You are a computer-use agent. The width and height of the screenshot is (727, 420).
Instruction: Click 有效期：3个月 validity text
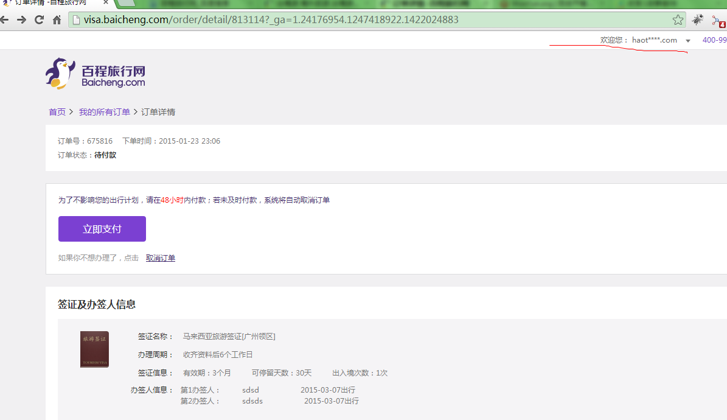tap(207, 373)
